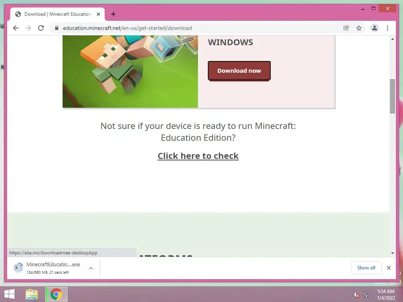Click the '124/660 MB, 21 secs left' download status
Screen dimensions: 403x302
[48, 272]
